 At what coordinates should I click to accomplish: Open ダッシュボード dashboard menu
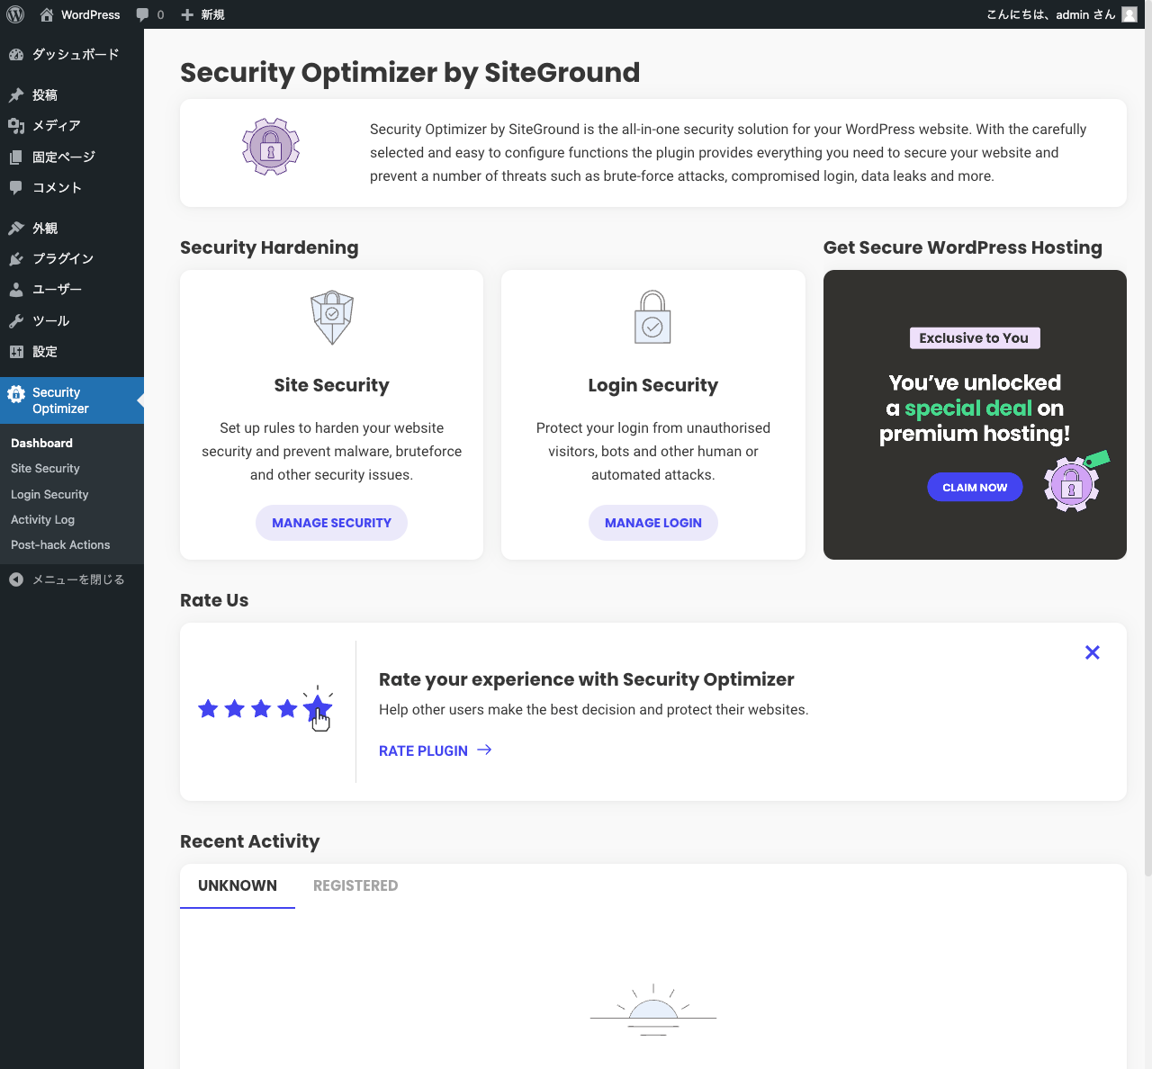pos(72,54)
